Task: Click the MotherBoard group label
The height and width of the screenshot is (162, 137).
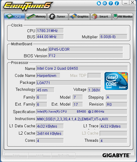Action: (x=22, y=44)
